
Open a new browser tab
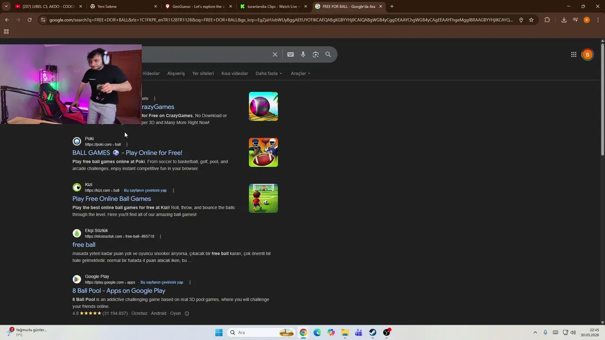pyautogui.click(x=392, y=6)
